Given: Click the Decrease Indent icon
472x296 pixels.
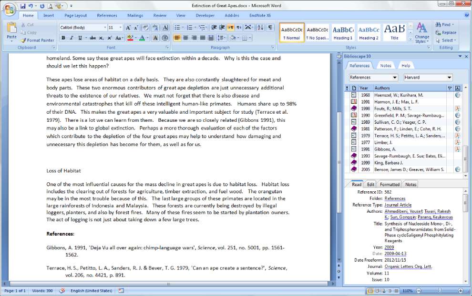Looking at the screenshot, I should point(214,28).
